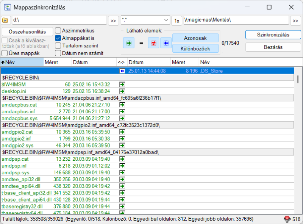303x224 pixels.
Task: Click the Mappaszinkronizálás window title icon
Action: [x=8, y=7]
